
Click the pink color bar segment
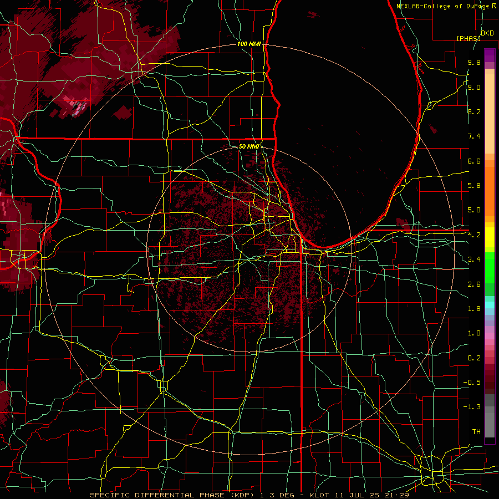pyautogui.click(x=490, y=336)
